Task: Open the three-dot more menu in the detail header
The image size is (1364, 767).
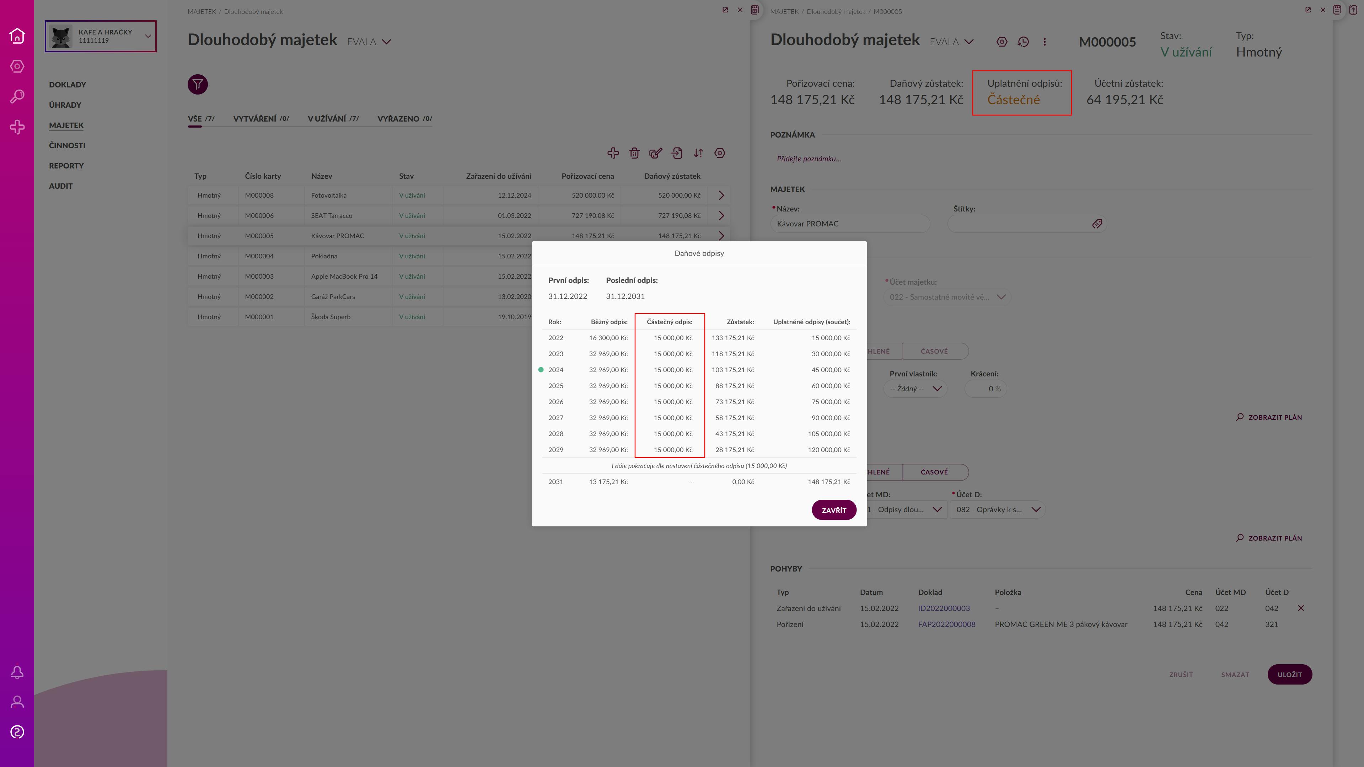Action: tap(1045, 42)
